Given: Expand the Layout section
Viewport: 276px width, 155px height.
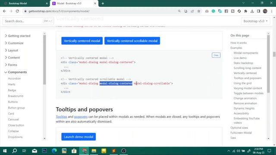Looking at the screenshot, I should point(12,50).
